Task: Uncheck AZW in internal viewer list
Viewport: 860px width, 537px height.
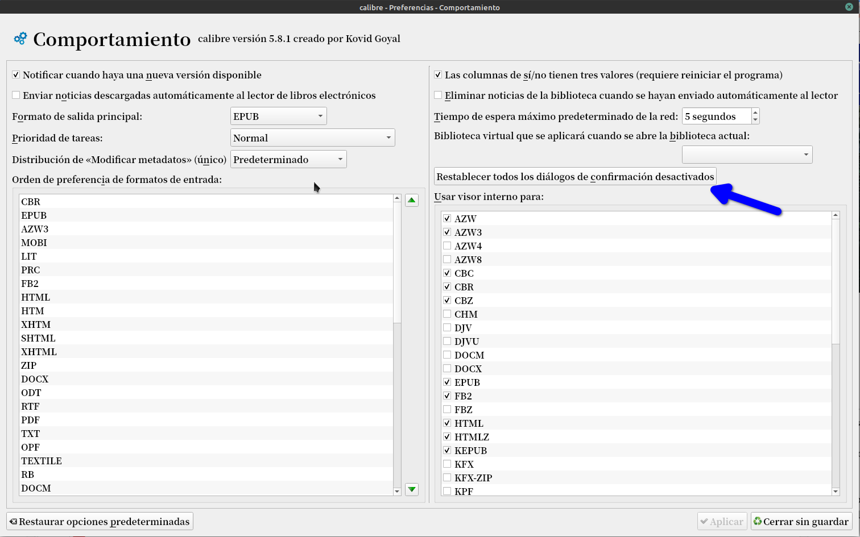Action: 447,219
